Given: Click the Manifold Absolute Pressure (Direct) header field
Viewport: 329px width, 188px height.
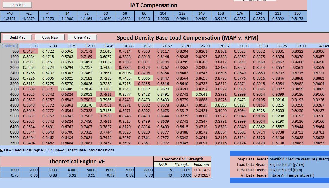Looking at the screenshot, I should [298, 159].
